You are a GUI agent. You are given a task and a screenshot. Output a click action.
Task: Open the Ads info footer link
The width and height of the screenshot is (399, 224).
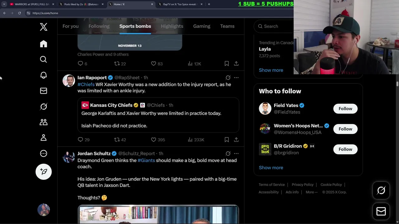point(292,192)
